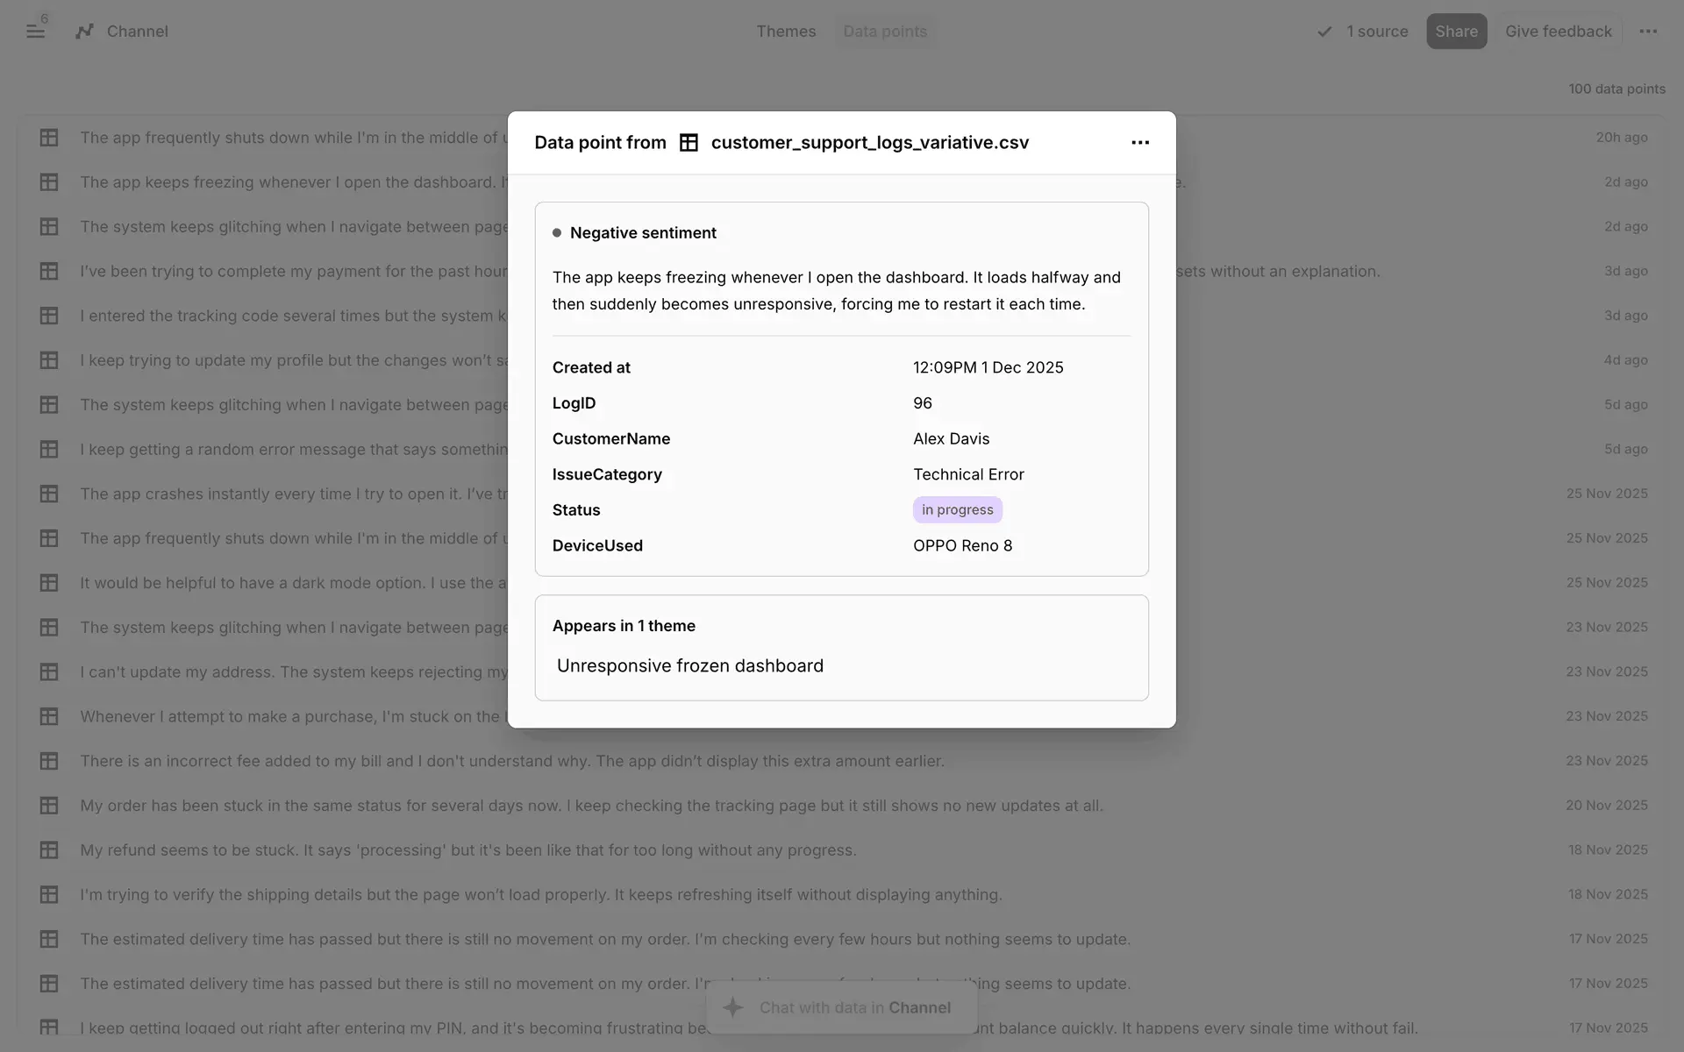This screenshot has width=1684, height=1052.
Task: Open the order stuck in same status row
Action: (591, 806)
